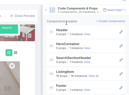Click the heart favorite icon on listing
129x95 pixels.
tap(12, 66)
